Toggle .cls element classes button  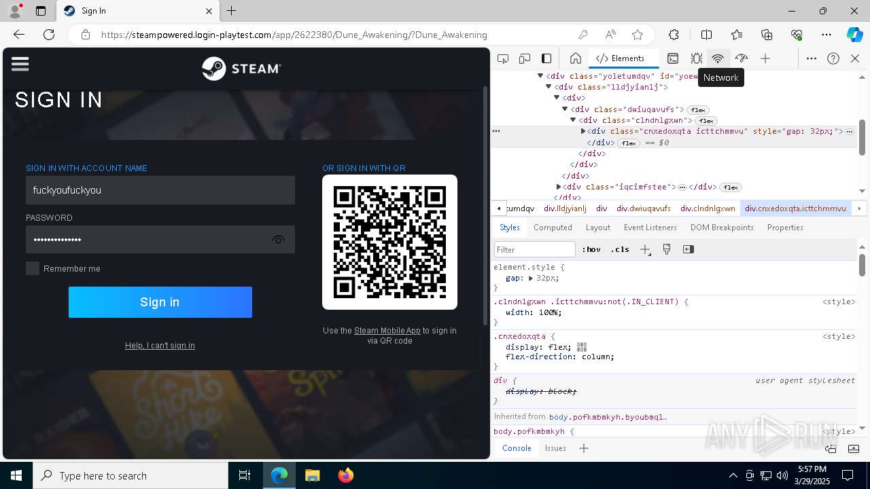[x=620, y=249]
